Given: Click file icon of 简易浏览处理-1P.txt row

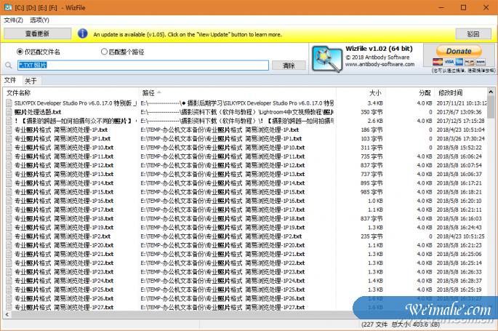Looking at the screenshot, I should click(9, 129).
